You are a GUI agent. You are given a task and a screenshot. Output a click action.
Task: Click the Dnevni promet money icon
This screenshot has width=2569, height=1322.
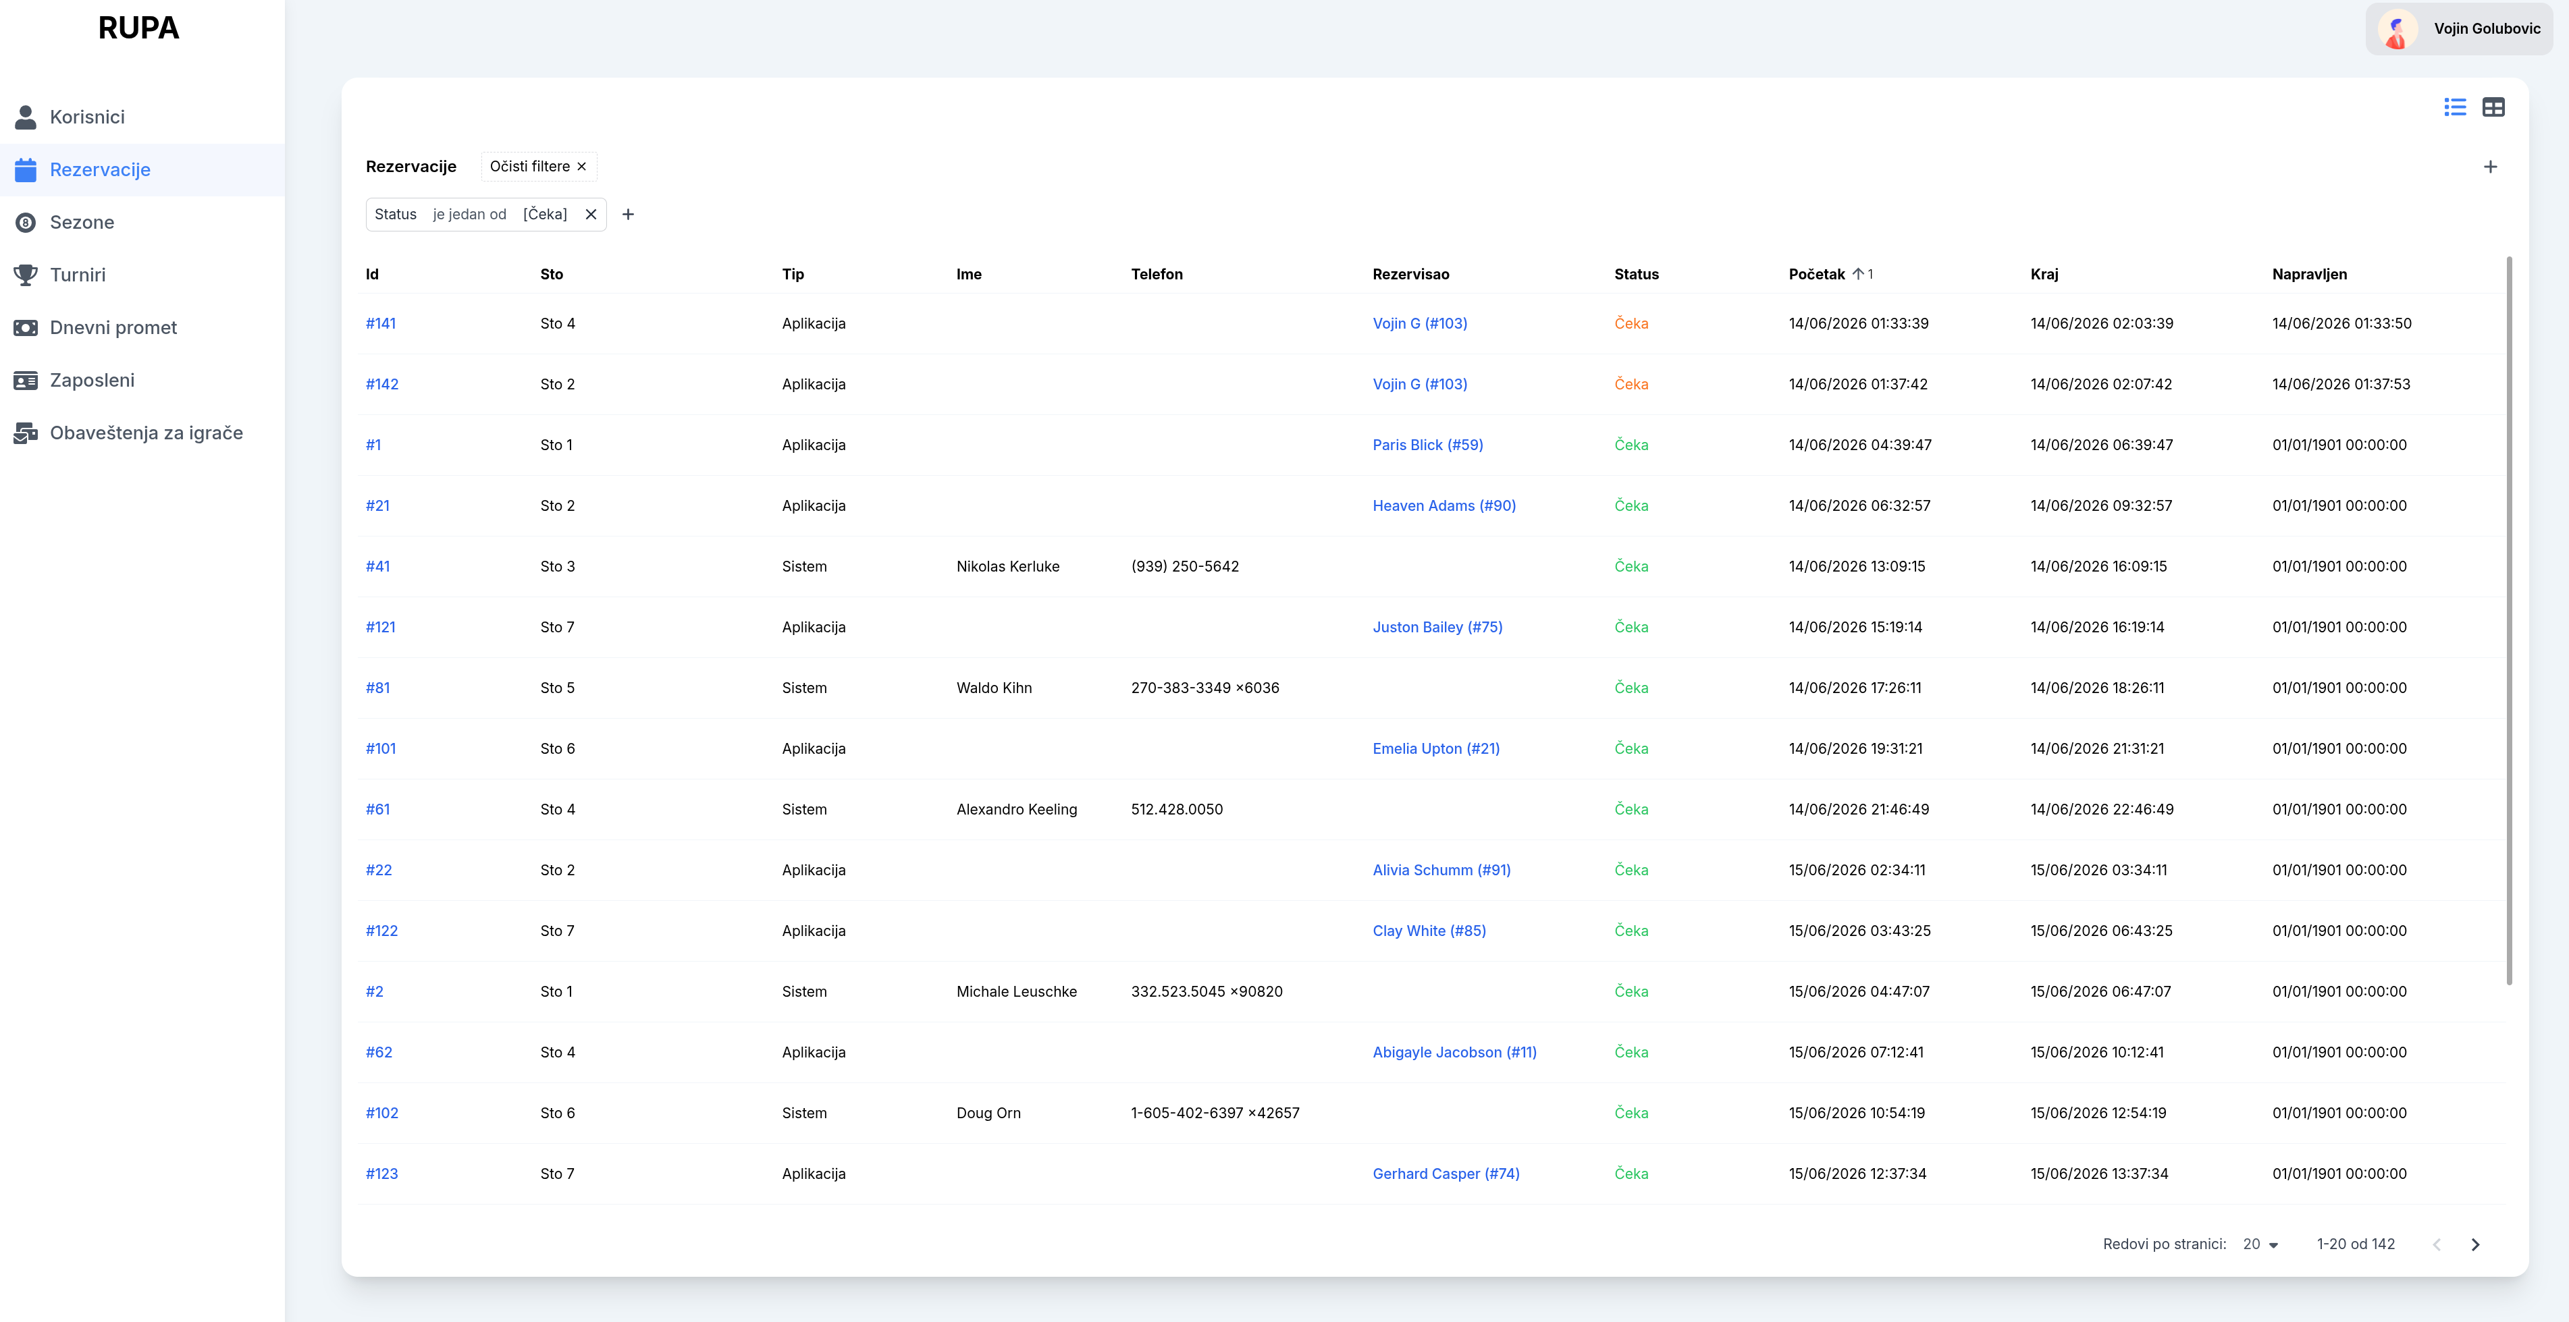point(26,327)
